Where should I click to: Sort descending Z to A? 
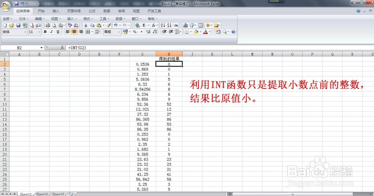point(169,25)
